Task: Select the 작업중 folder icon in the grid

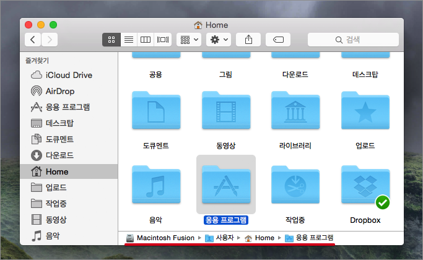Action: [295, 184]
